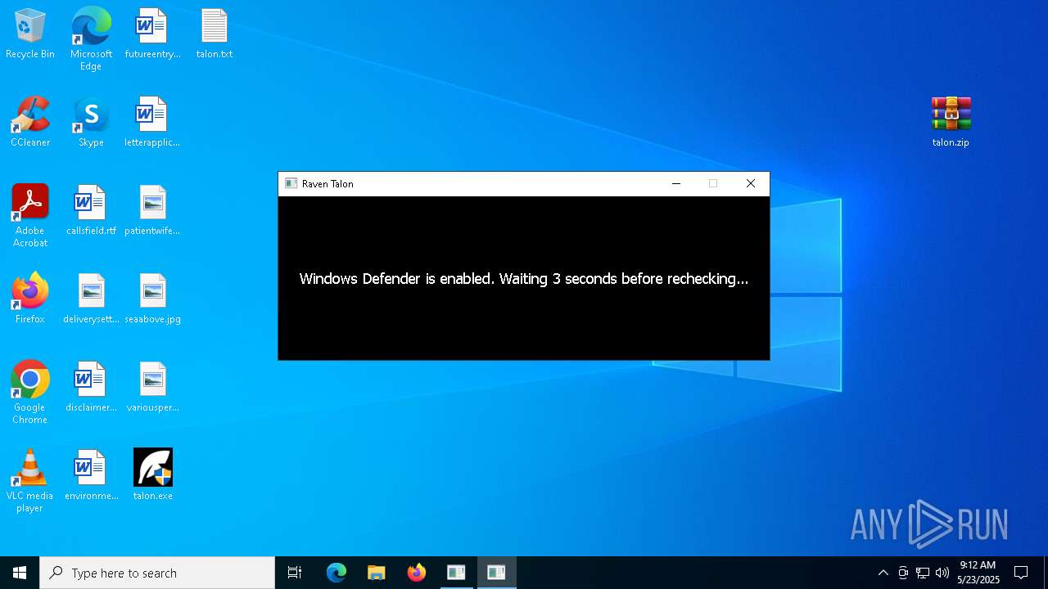Select the patientwife image file

click(152, 211)
